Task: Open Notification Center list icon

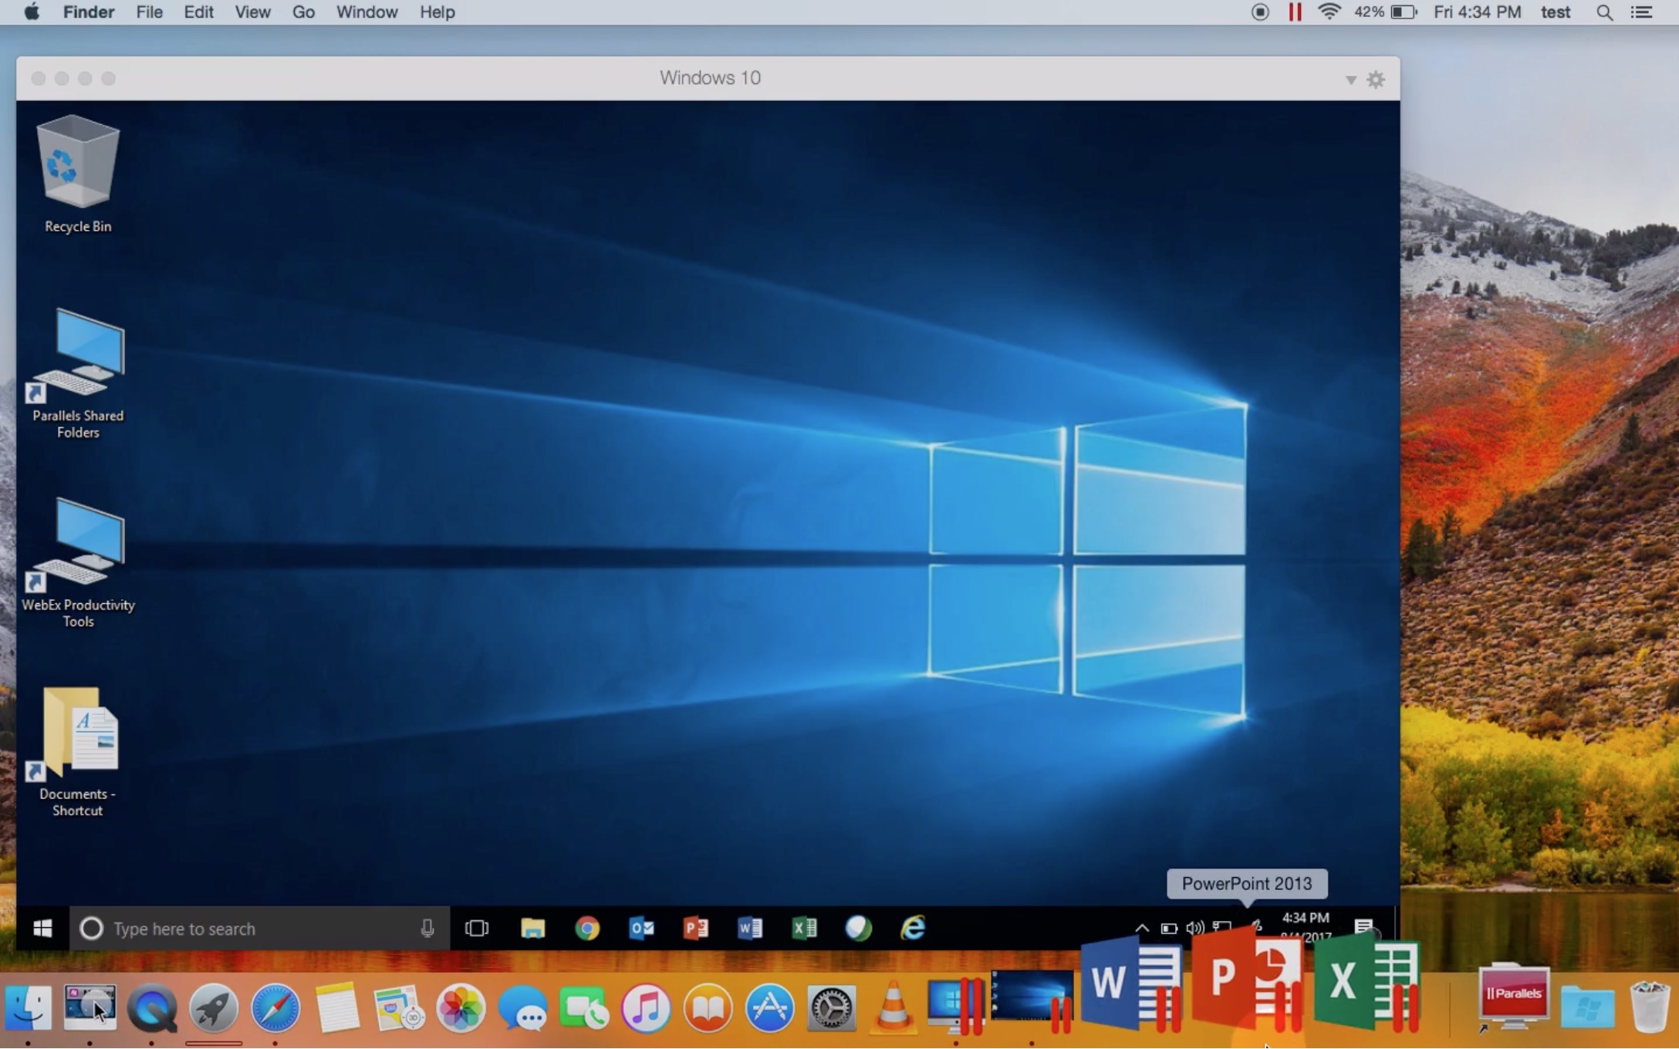Action: pos(1641,12)
